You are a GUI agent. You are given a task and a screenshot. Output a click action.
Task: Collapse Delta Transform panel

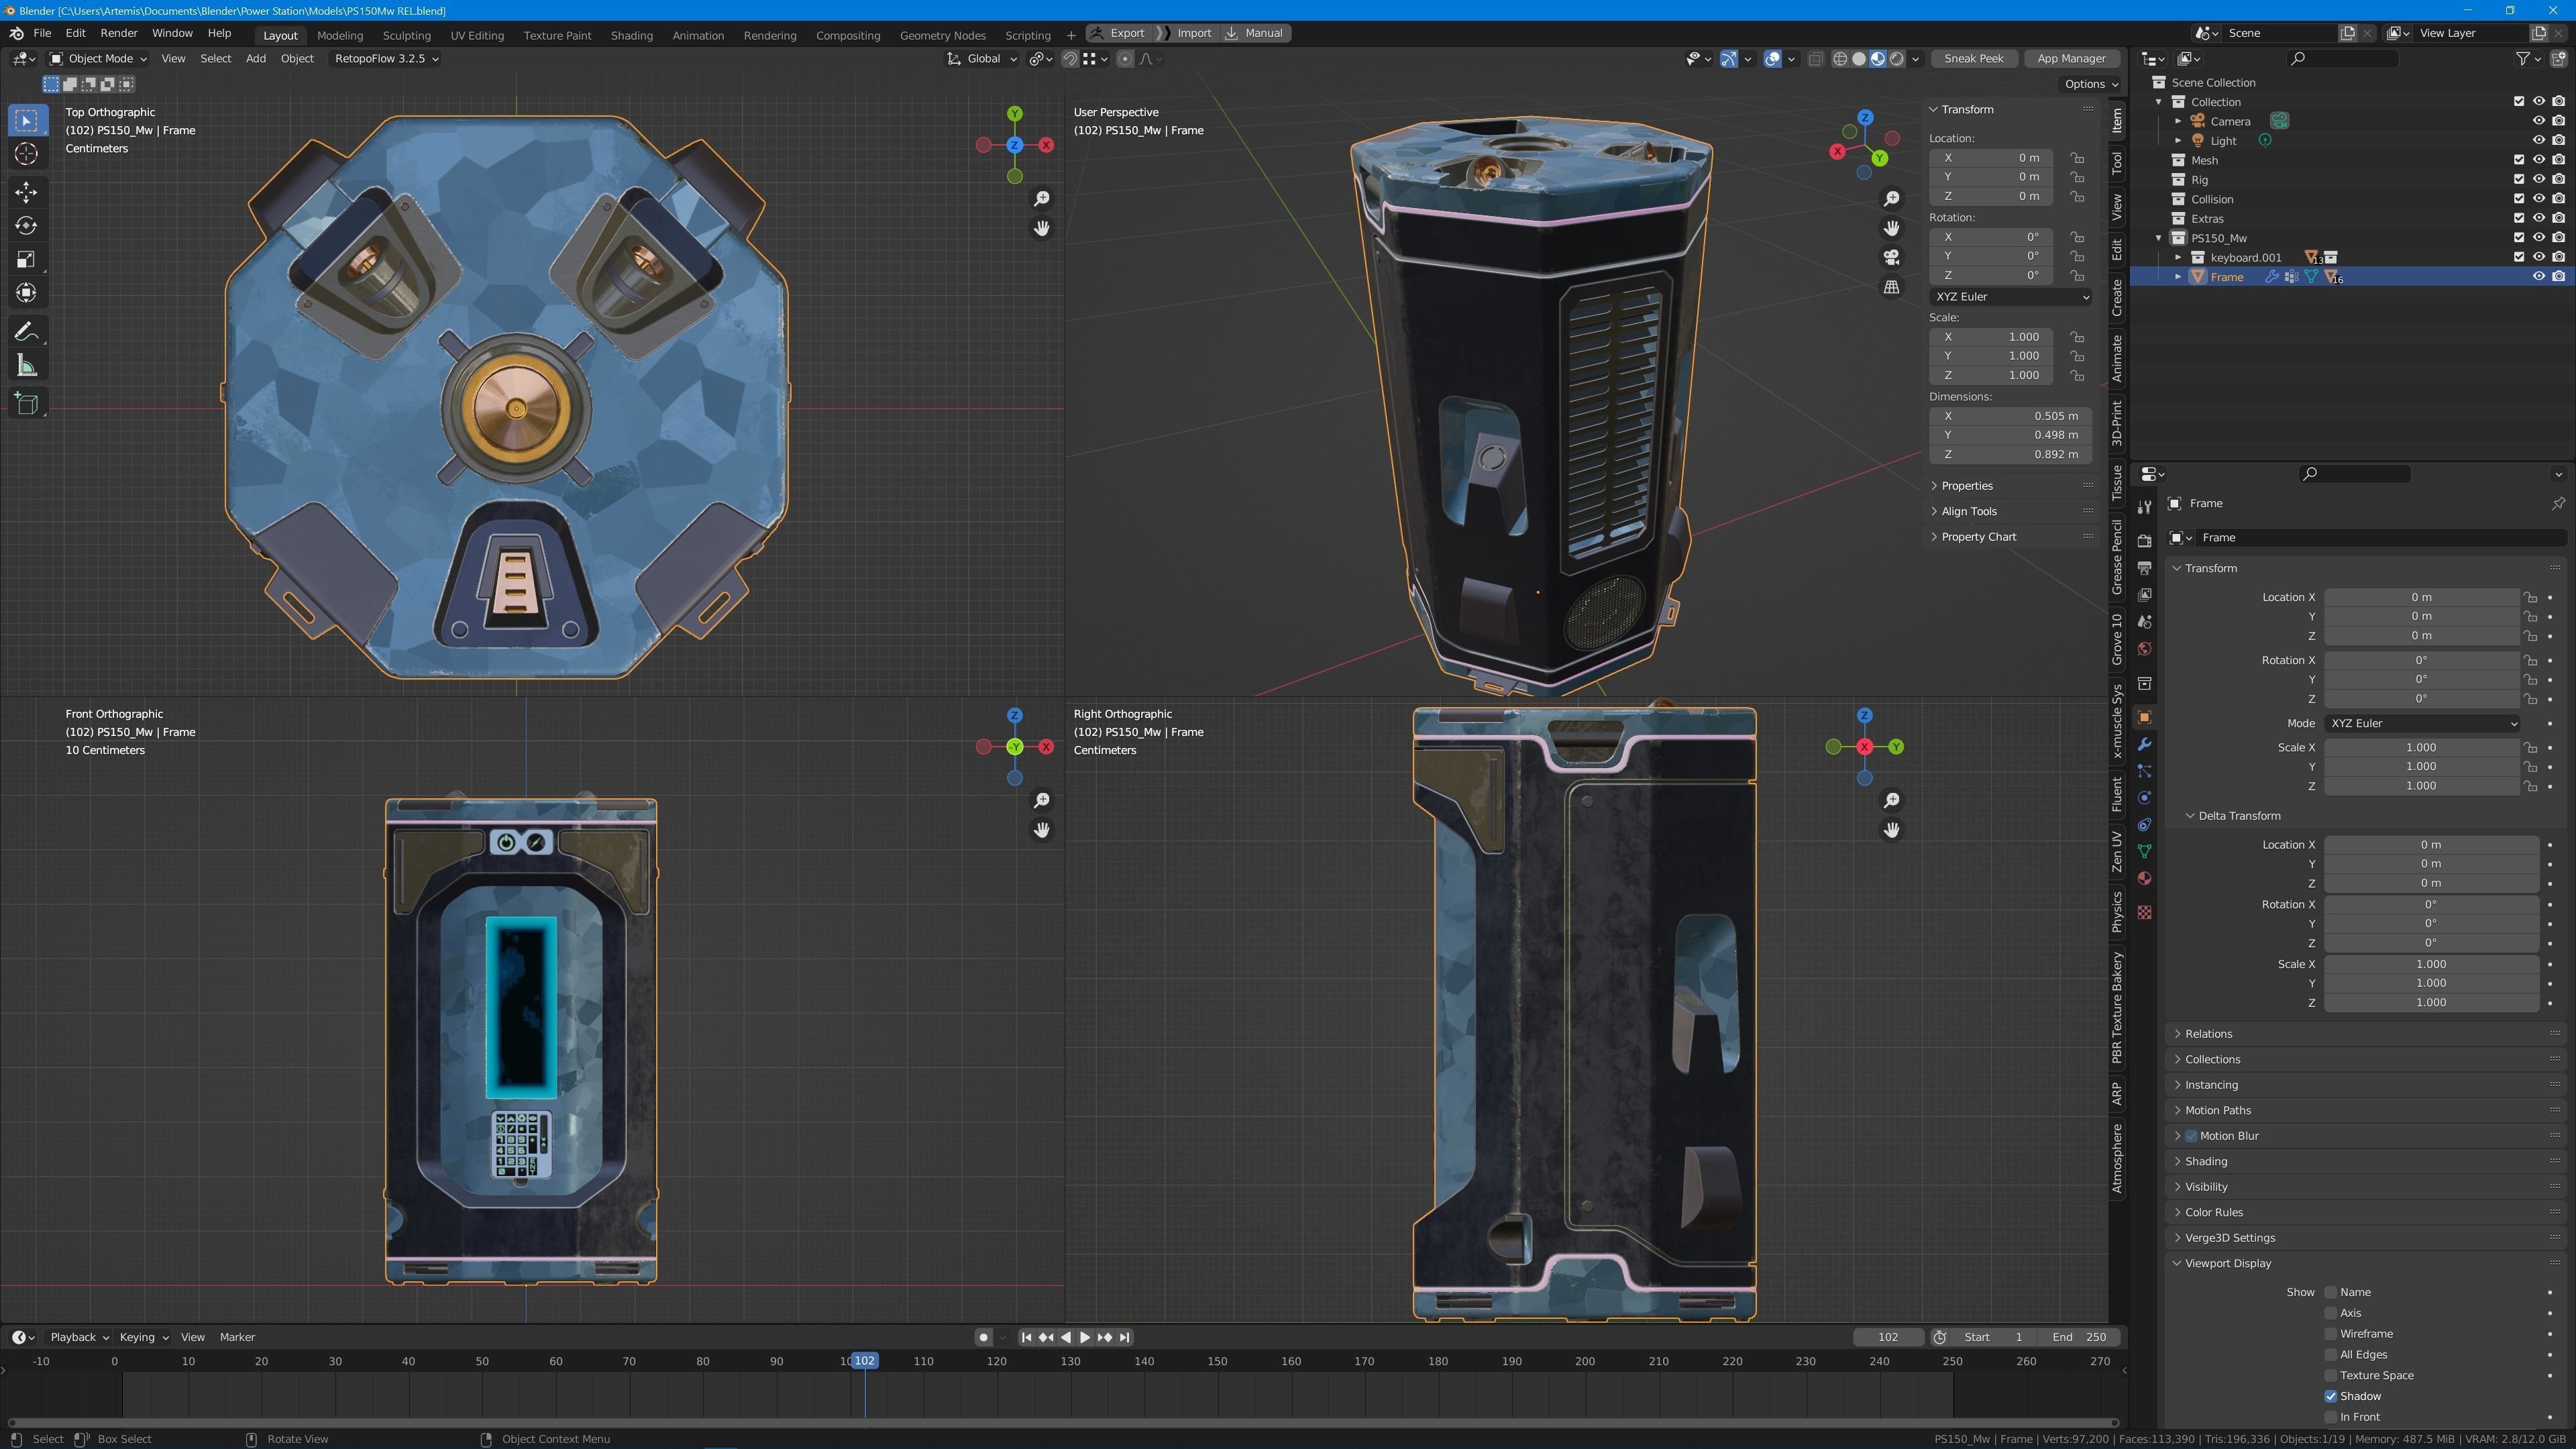click(x=2238, y=816)
